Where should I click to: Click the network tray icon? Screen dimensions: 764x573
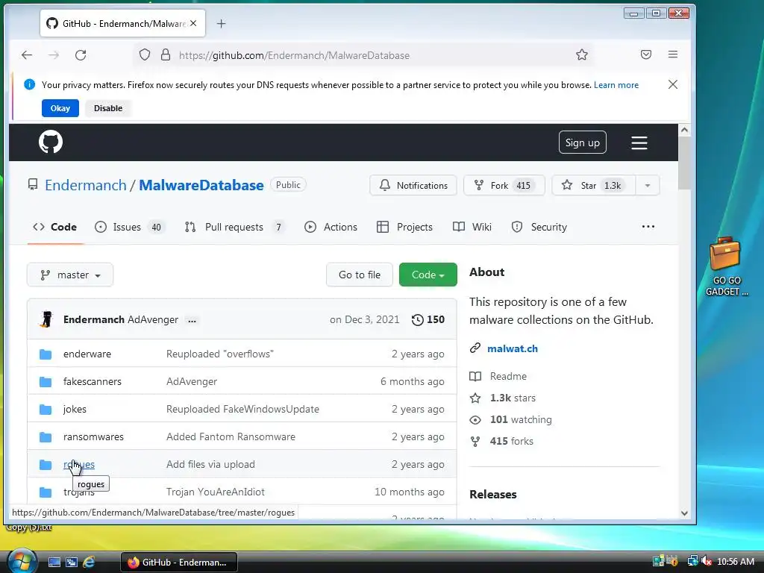coord(692,561)
